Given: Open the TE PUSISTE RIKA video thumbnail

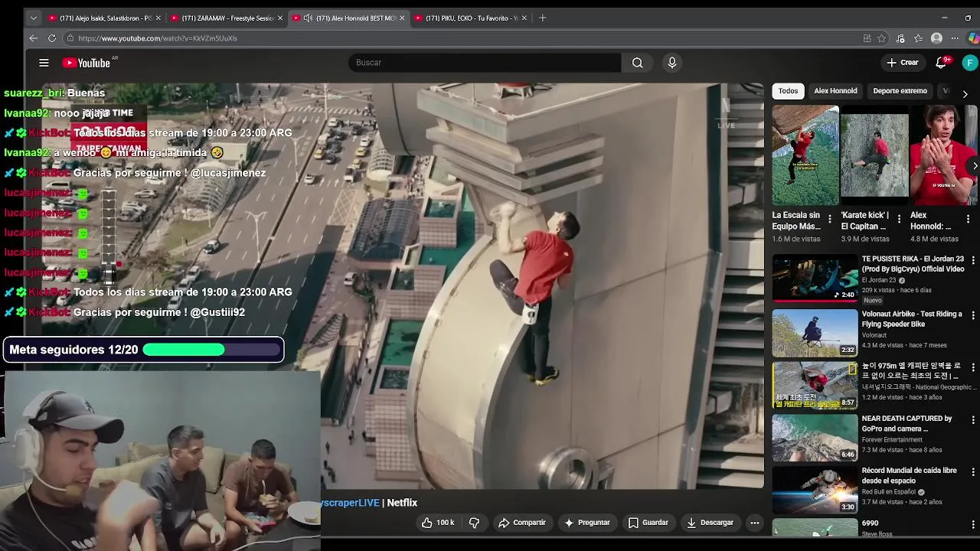Looking at the screenshot, I should [x=815, y=279].
